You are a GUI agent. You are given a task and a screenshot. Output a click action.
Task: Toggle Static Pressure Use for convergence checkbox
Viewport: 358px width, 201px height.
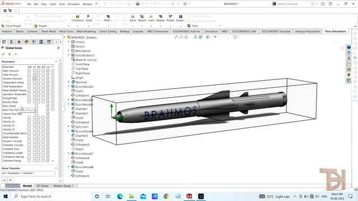48,71
